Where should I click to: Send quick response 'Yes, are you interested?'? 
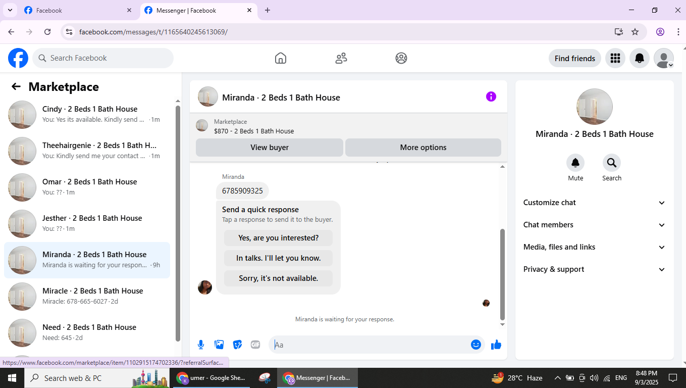coord(279,238)
